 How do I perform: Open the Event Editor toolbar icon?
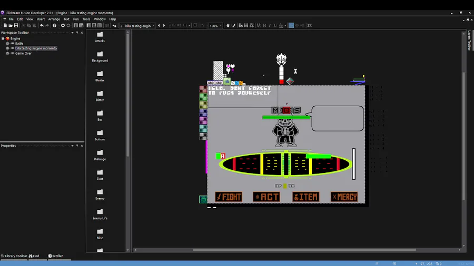tap(88, 26)
